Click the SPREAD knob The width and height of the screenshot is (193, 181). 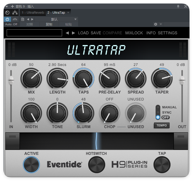tap(136, 78)
